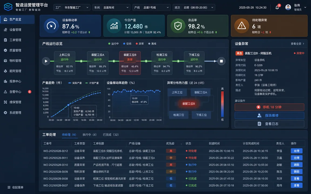Image resolution: width=311 pixels, height=194 pixels.
Task: Click the 告警中心 warning triangle icon
Action: point(5,92)
